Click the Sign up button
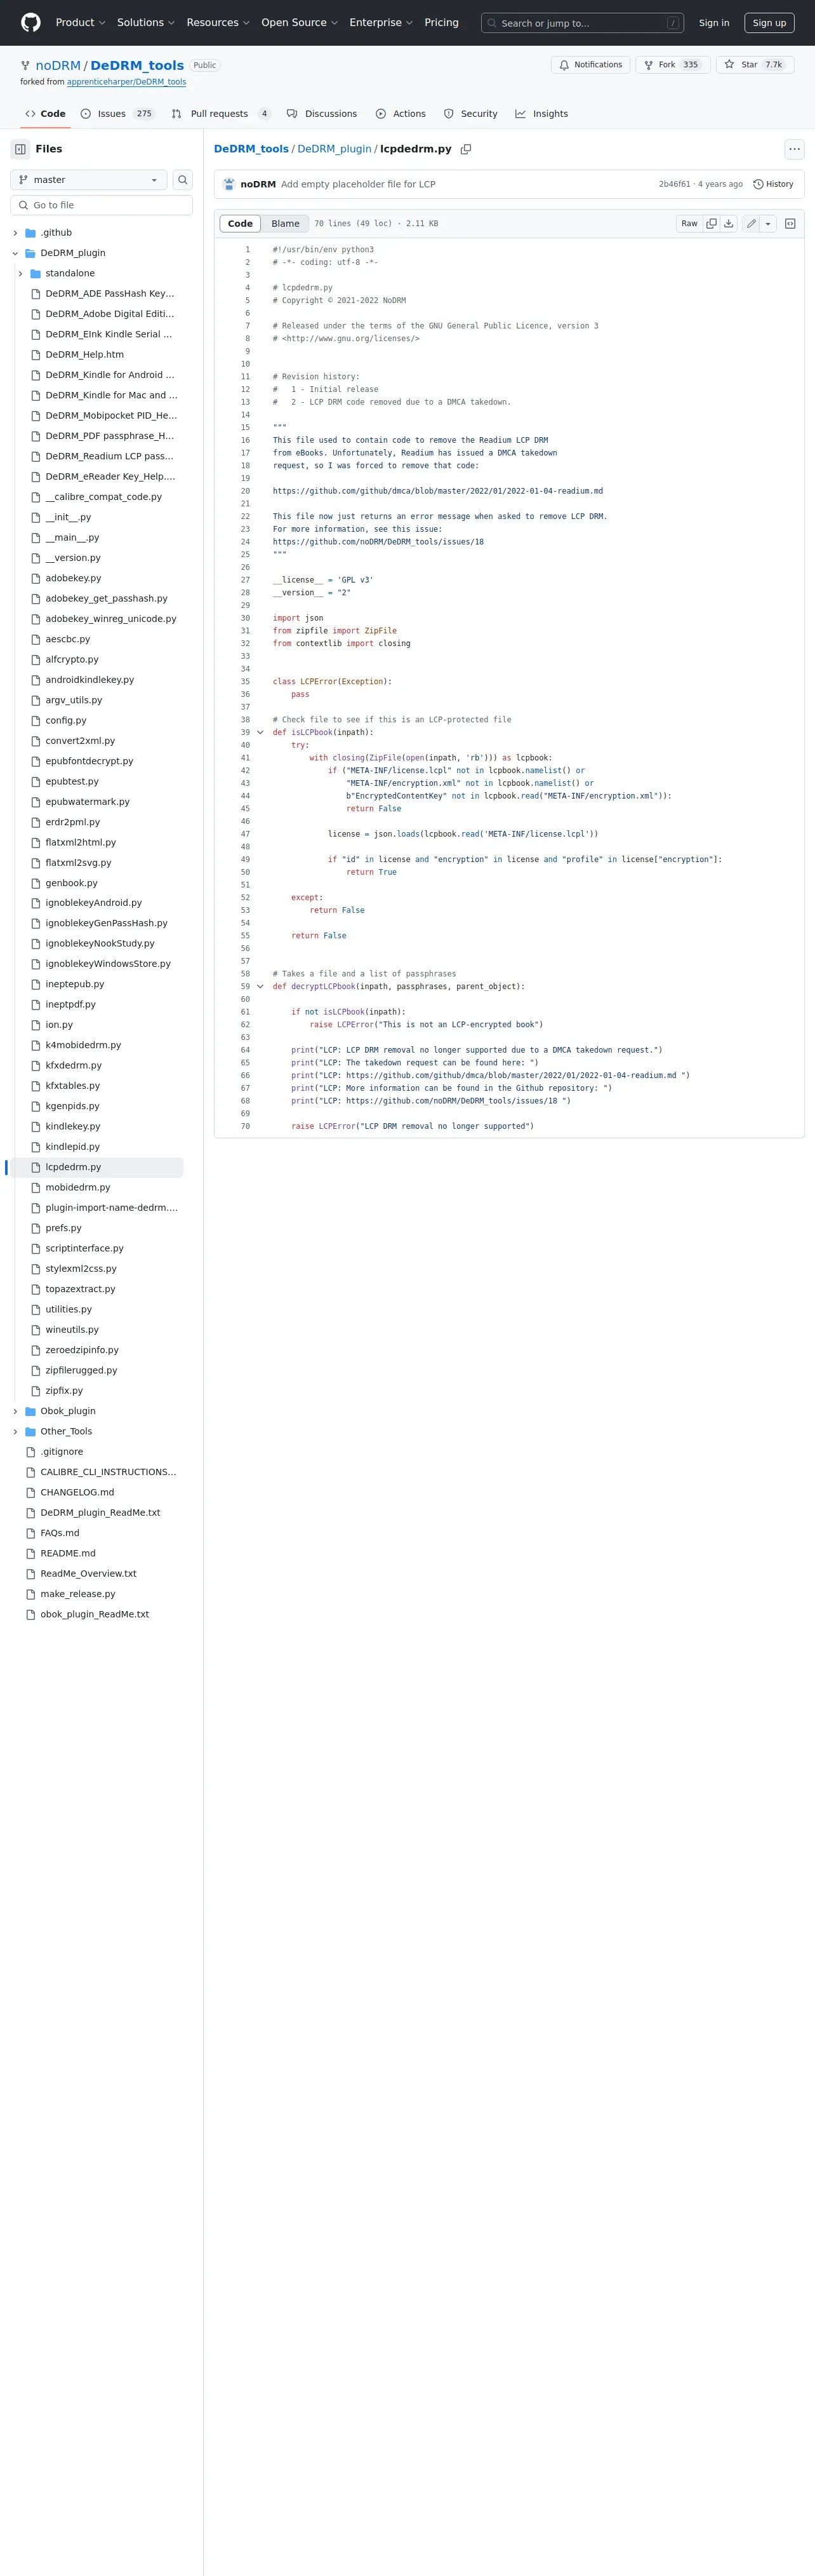This screenshot has width=815, height=2576. pos(769,22)
